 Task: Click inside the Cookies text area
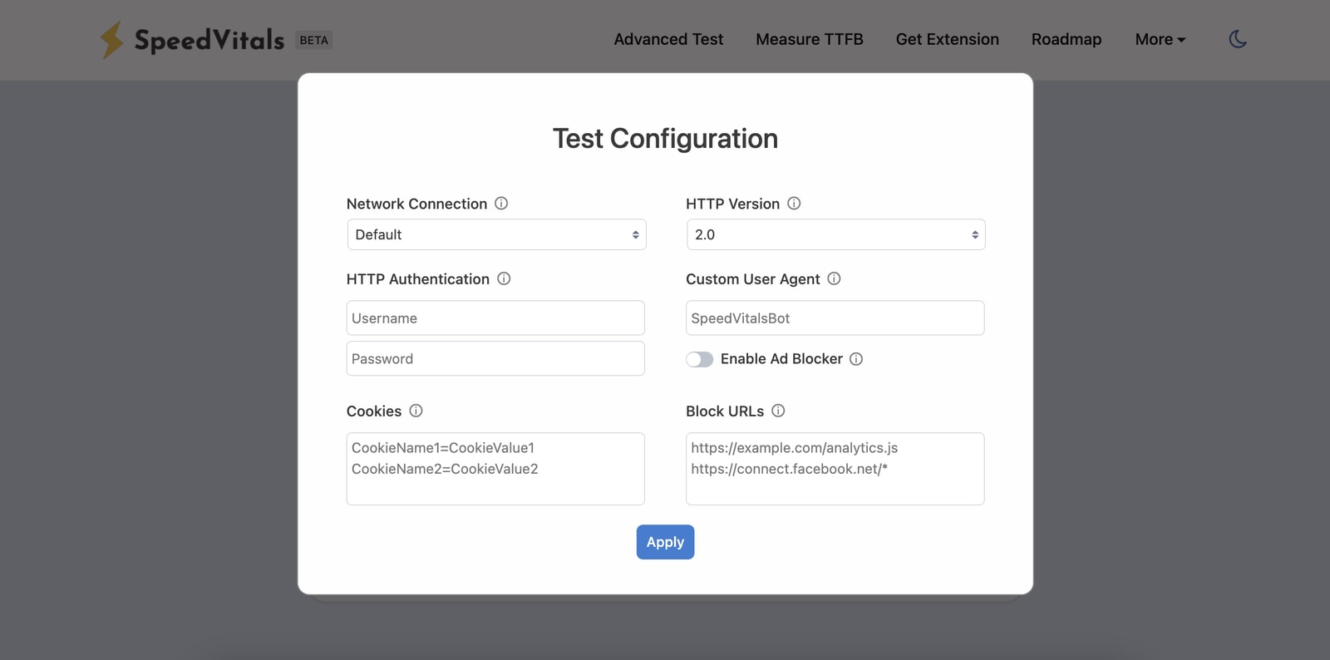coord(495,469)
